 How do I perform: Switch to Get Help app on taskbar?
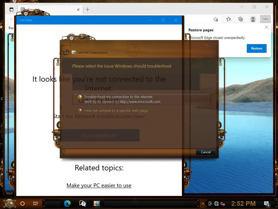click(83, 204)
